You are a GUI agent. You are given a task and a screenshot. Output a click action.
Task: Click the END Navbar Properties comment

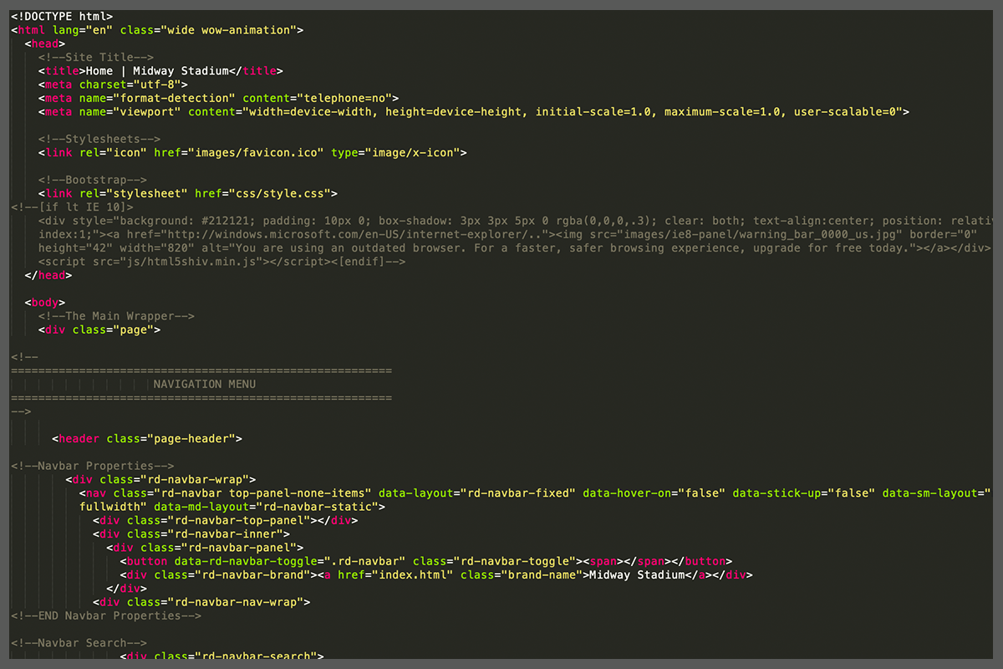pyautogui.click(x=106, y=616)
